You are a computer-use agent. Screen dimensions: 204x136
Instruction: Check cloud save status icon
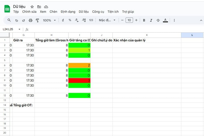pos(46,7)
